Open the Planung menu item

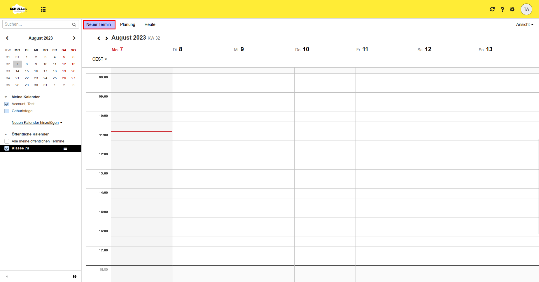[x=127, y=24]
